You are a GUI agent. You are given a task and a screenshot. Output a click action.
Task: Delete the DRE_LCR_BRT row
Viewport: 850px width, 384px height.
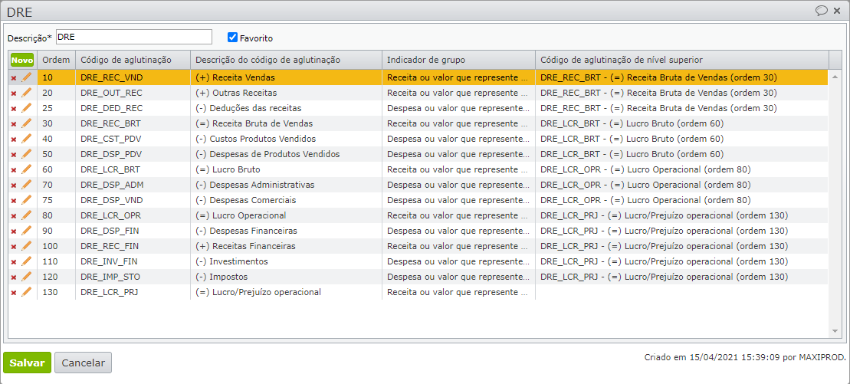point(13,169)
